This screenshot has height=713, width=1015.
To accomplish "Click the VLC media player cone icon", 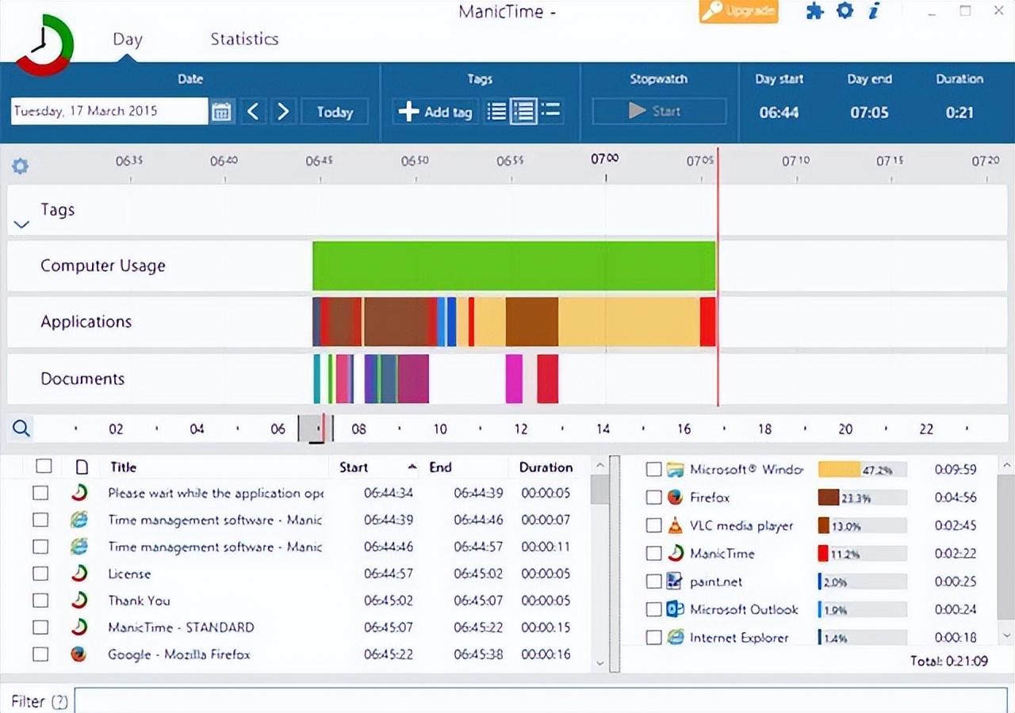I will click(675, 525).
